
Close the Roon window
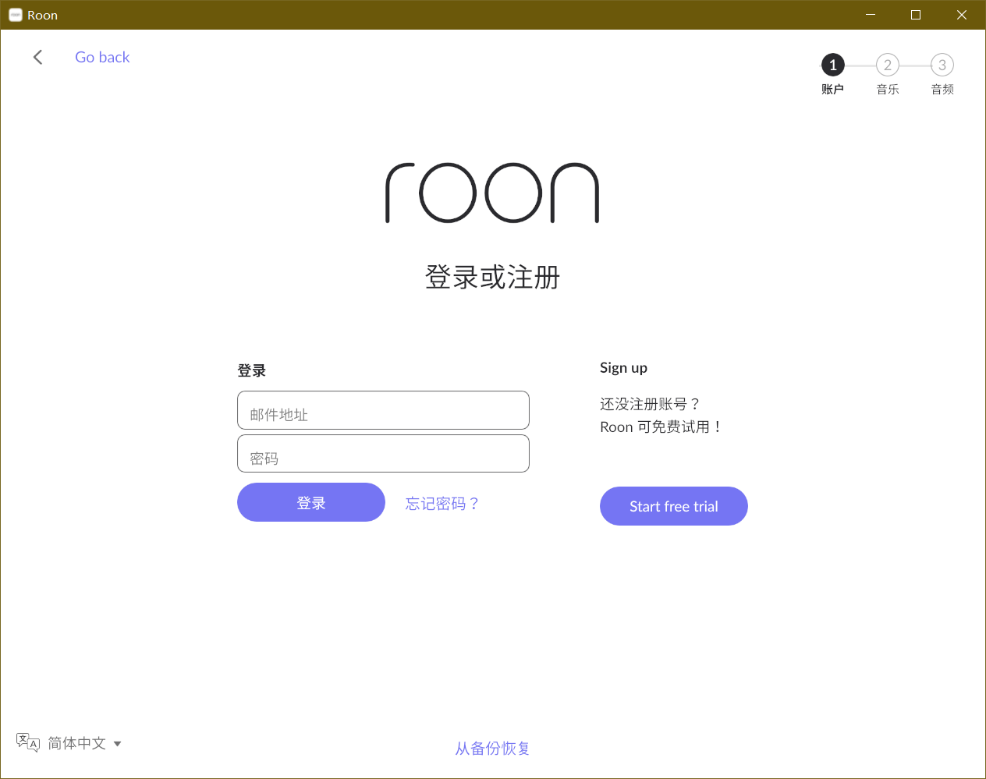(962, 15)
